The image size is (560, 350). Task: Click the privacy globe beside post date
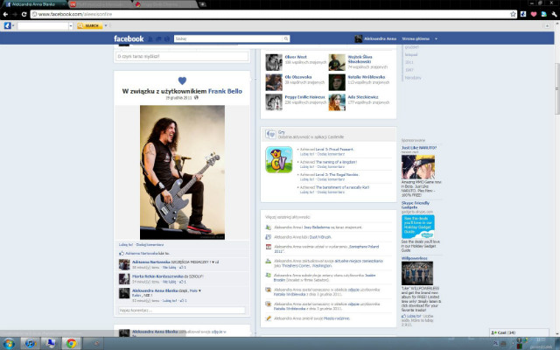pos(196,97)
